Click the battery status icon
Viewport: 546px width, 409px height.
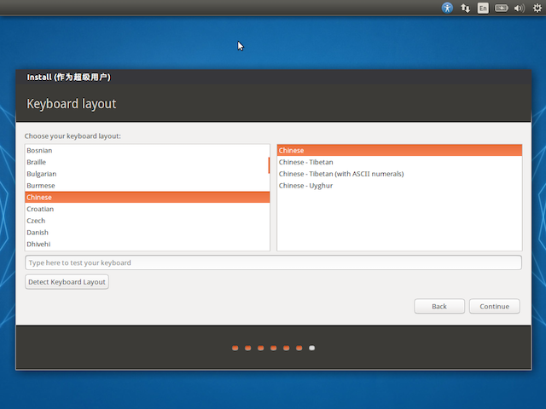(502, 8)
